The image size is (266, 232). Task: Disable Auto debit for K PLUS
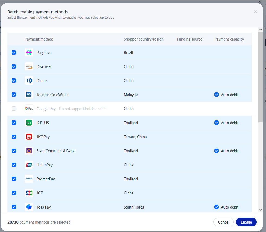click(x=216, y=123)
